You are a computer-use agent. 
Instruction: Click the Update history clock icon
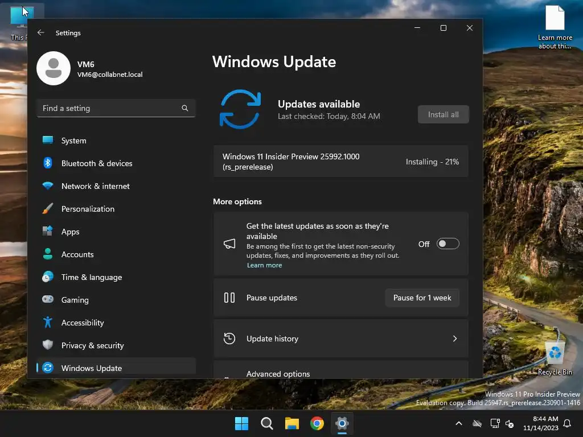(x=229, y=339)
